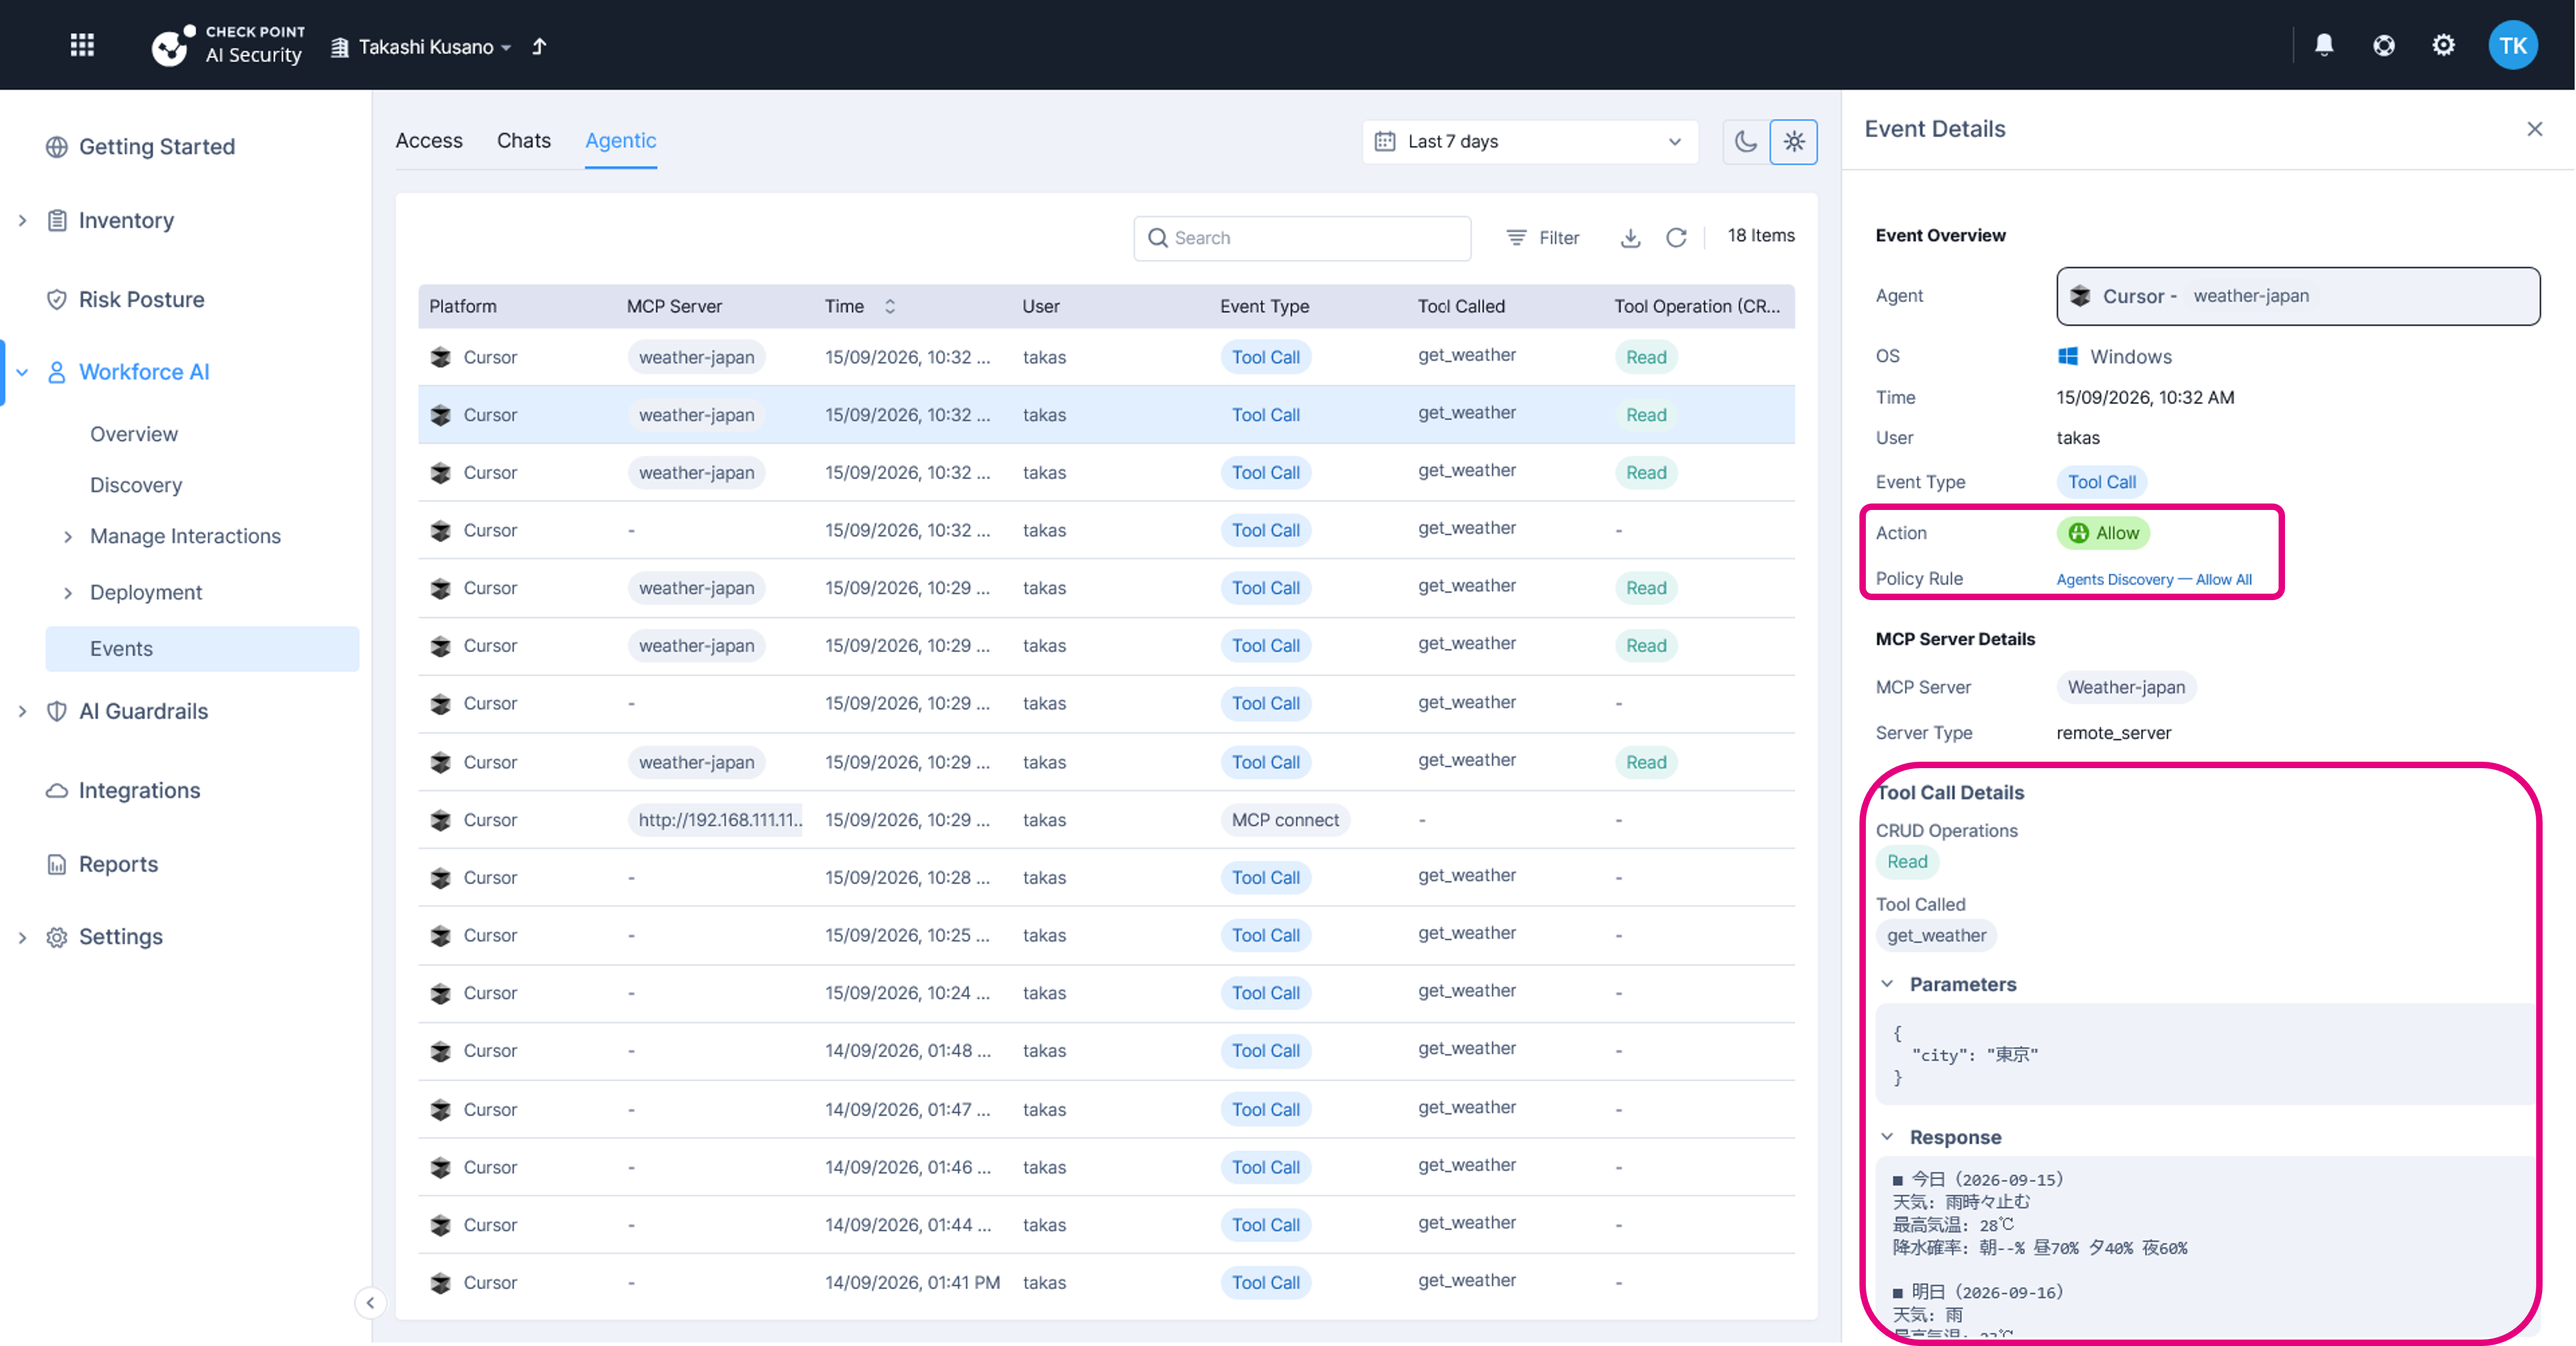
Task: Click the download export icon
Action: click(x=1630, y=238)
